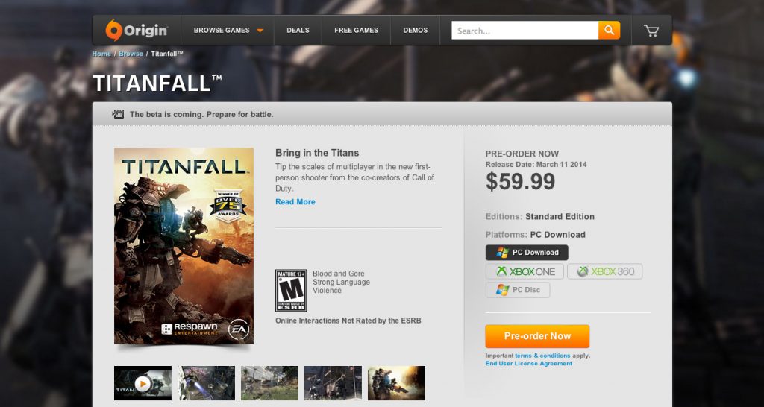Click the Read More link
Image resolution: width=764 pixels, height=407 pixels.
coord(295,202)
